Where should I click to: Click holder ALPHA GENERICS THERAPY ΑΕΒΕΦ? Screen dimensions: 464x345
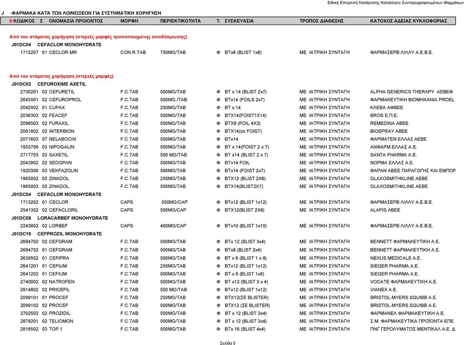(411, 92)
